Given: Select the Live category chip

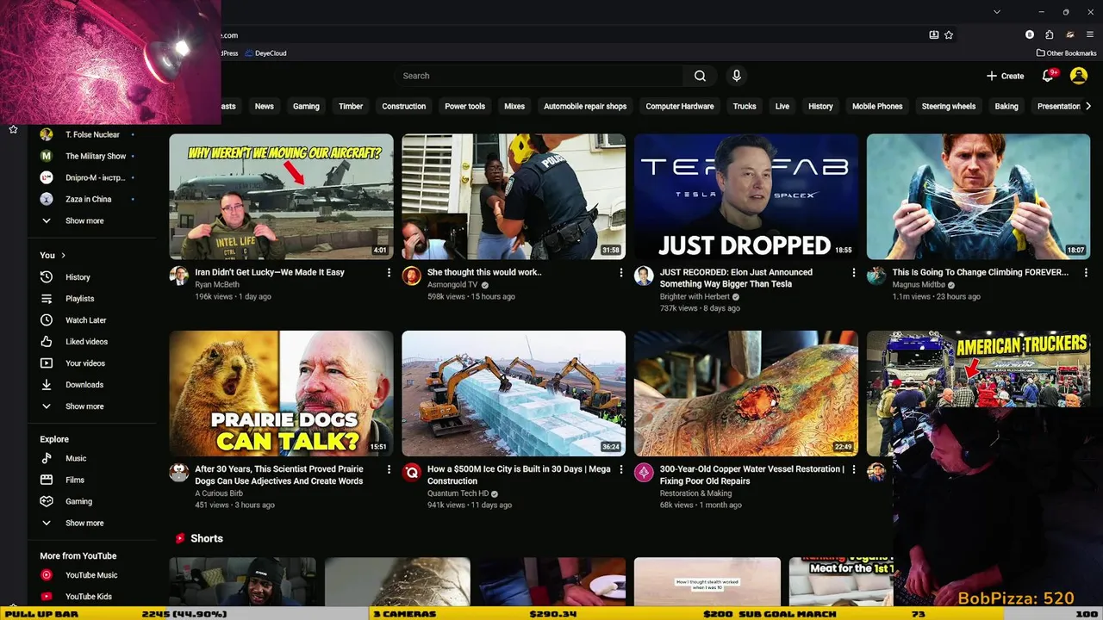Looking at the screenshot, I should (782, 107).
